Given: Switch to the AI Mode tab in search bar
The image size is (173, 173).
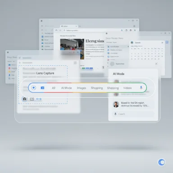Looking at the screenshot, I should click(x=66, y=88).
